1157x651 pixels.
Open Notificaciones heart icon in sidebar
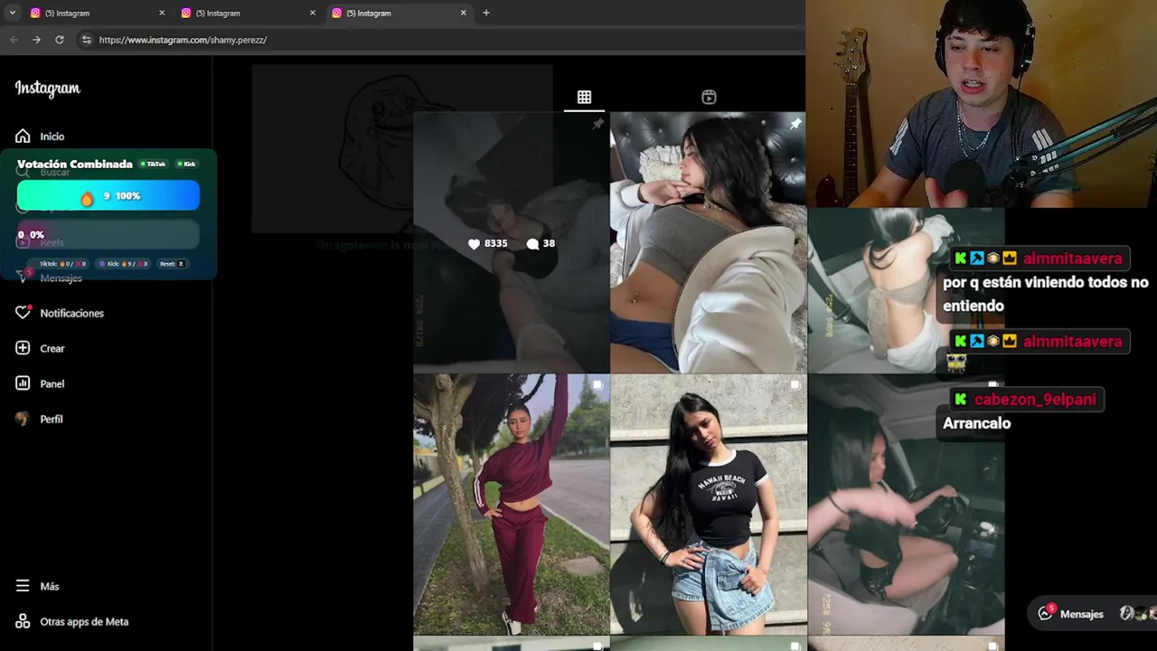tap(23, 313)
